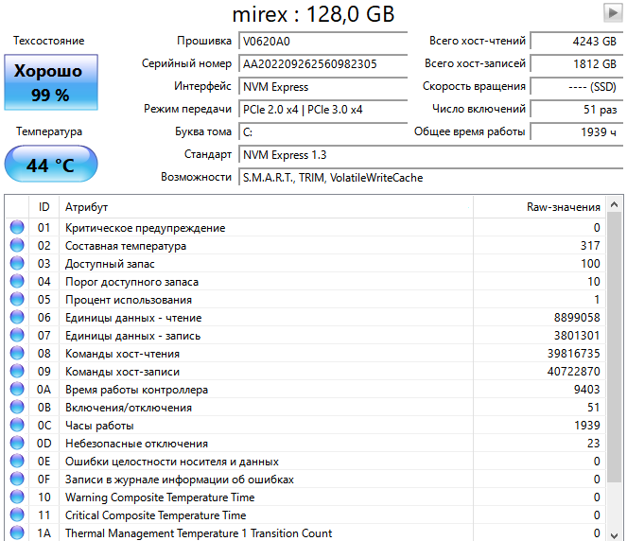Click the Хорошо 99 % health status button
This screenshot has height=541, width=627.
click(48, 82)
